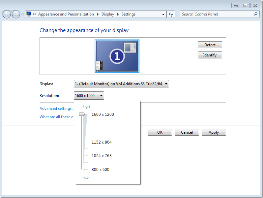Minimize the Display Settings window
This screenshot has height=198, width=263.
[x=236, y=6]
